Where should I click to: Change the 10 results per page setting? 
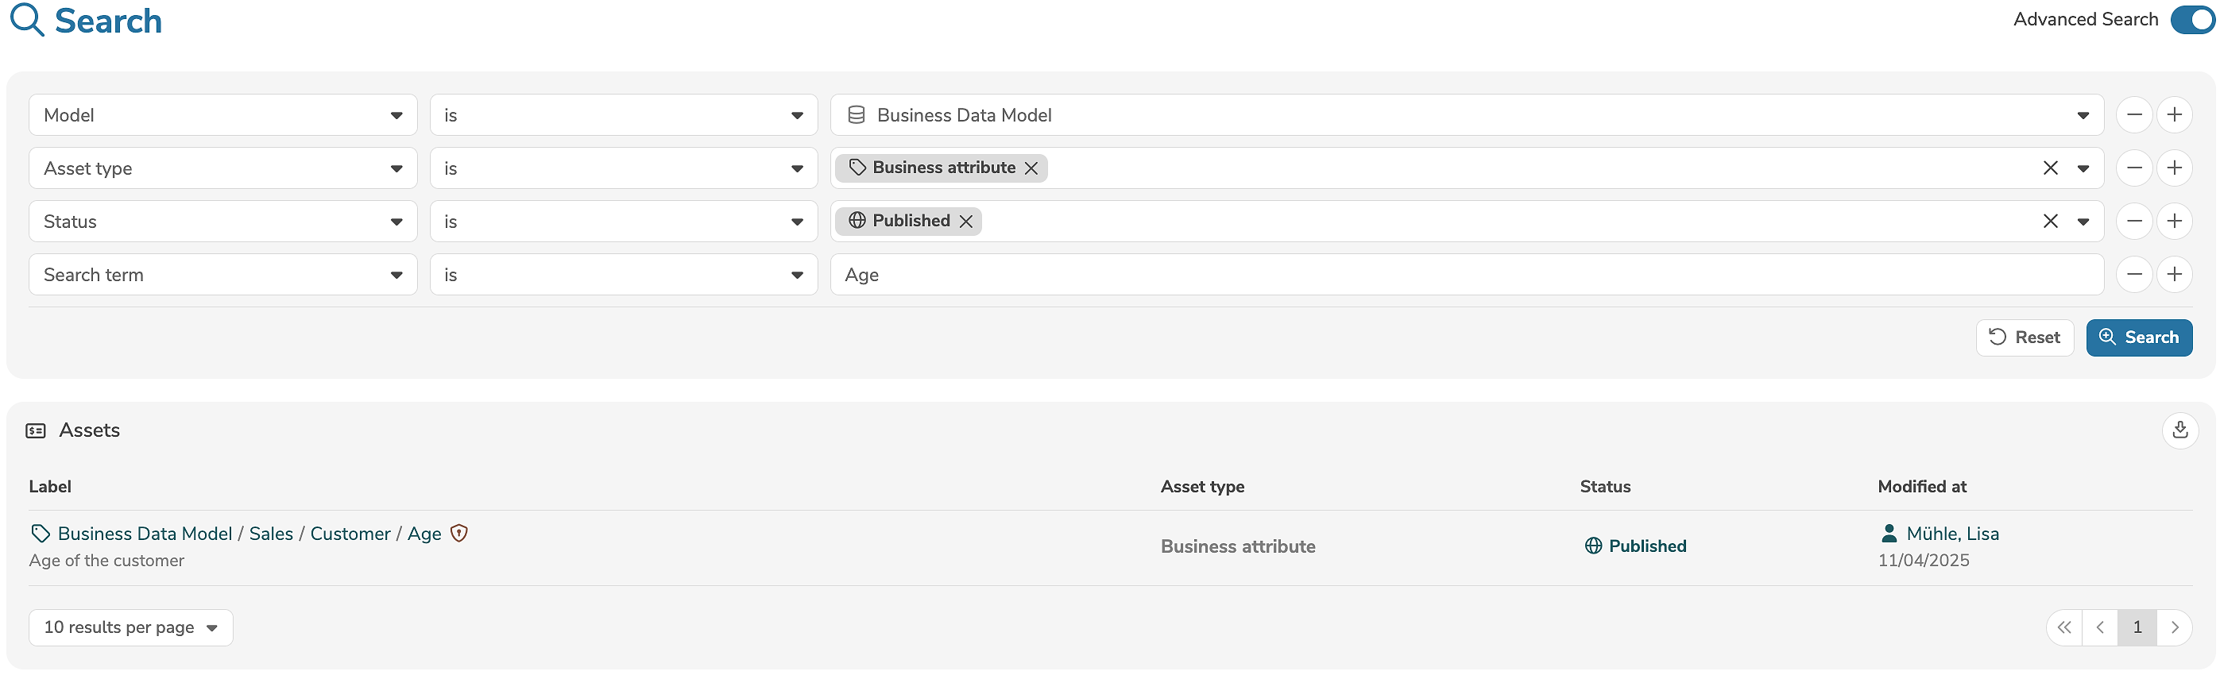130,627
